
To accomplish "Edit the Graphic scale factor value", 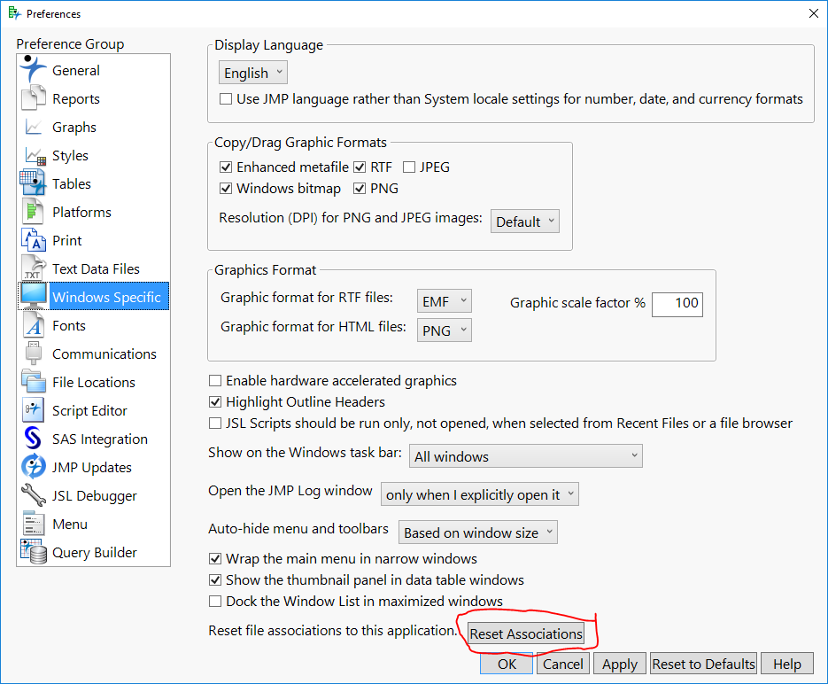I will click(x=677, y=305).
